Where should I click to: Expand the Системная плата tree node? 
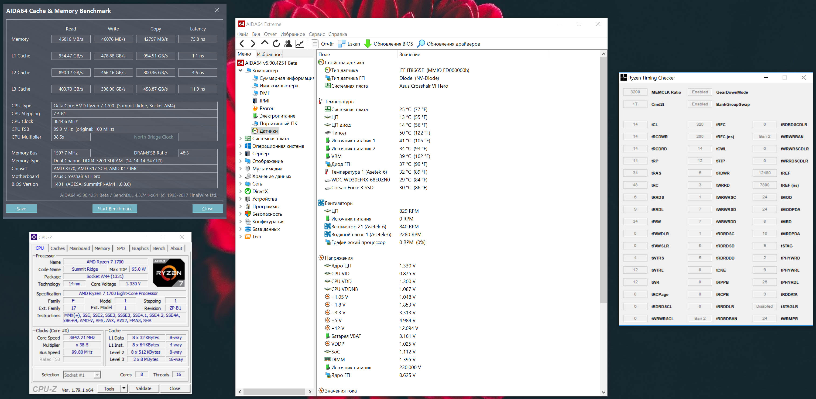coord(241,138)
